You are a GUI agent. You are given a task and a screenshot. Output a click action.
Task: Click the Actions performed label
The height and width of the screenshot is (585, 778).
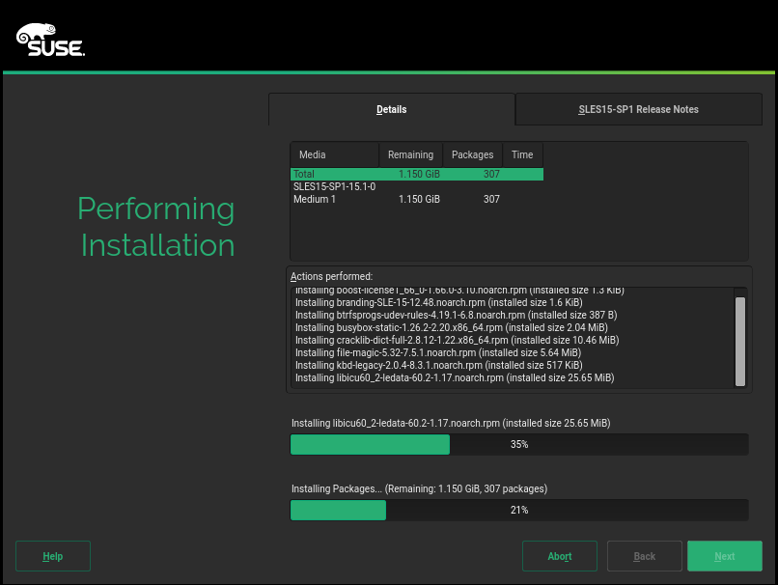coord(331,276)
